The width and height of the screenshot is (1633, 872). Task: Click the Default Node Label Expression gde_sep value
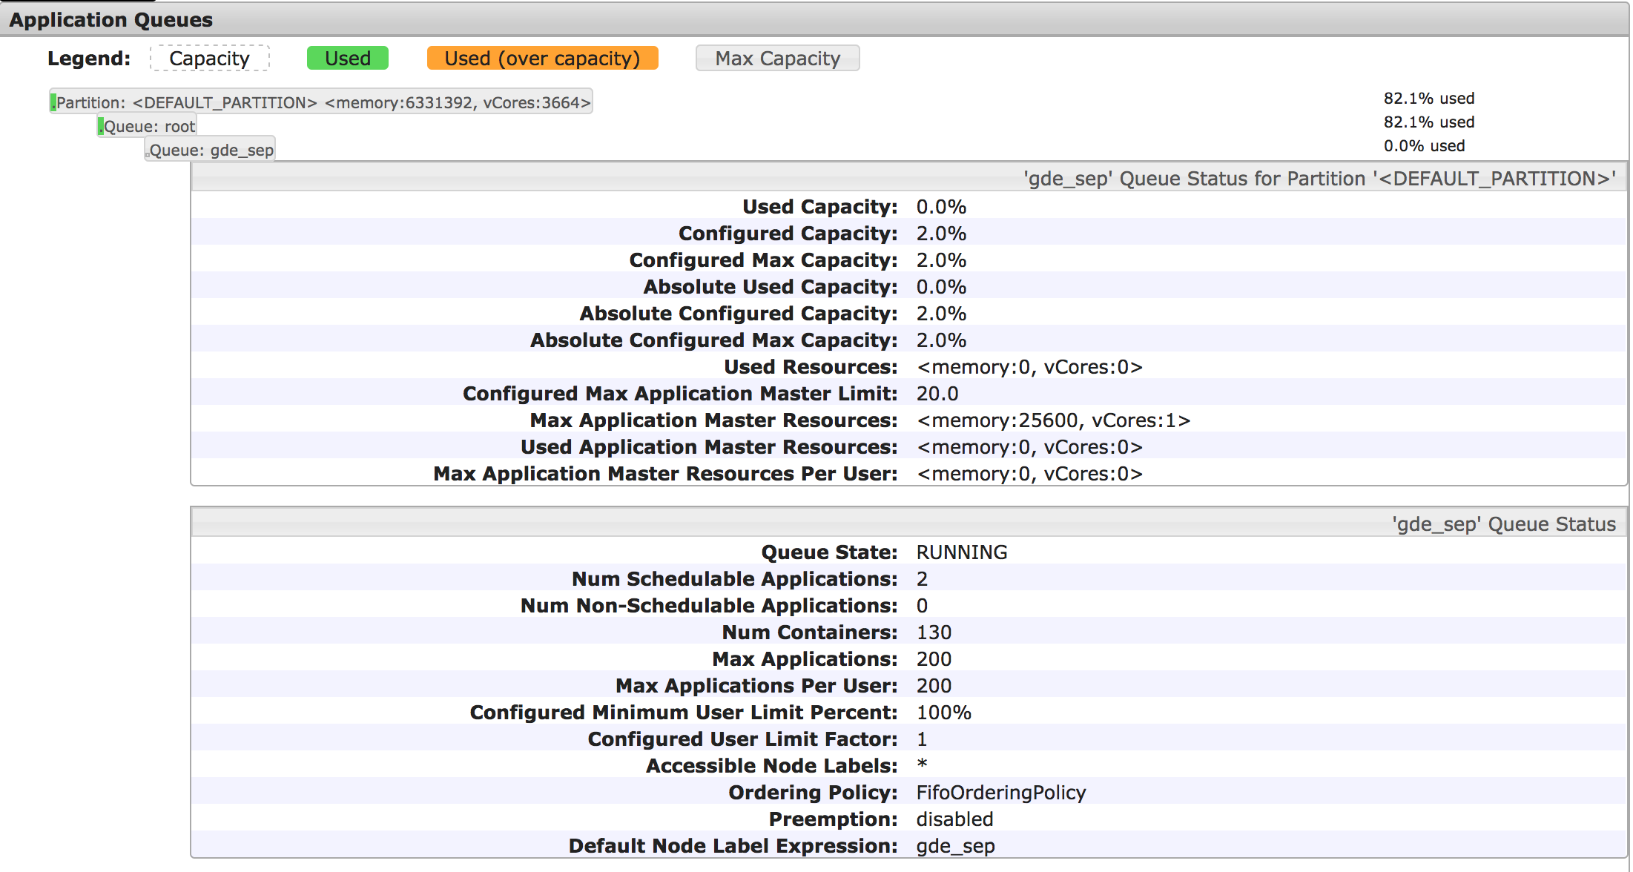[955, 846]
